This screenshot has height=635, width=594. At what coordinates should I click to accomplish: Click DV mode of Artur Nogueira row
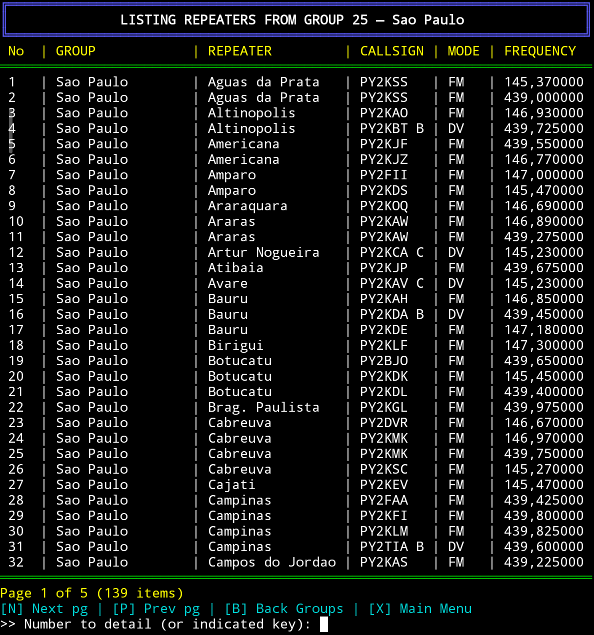(456, 252)
